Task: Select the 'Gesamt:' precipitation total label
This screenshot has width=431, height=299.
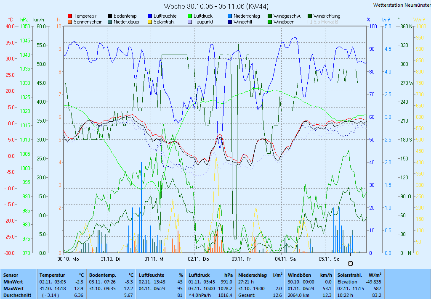Action: pyautogui.click(x=247, y=296)
